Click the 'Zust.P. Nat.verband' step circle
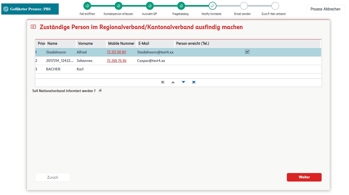The height and width of the screenshot is (195, 349). (x=275, y=6)
